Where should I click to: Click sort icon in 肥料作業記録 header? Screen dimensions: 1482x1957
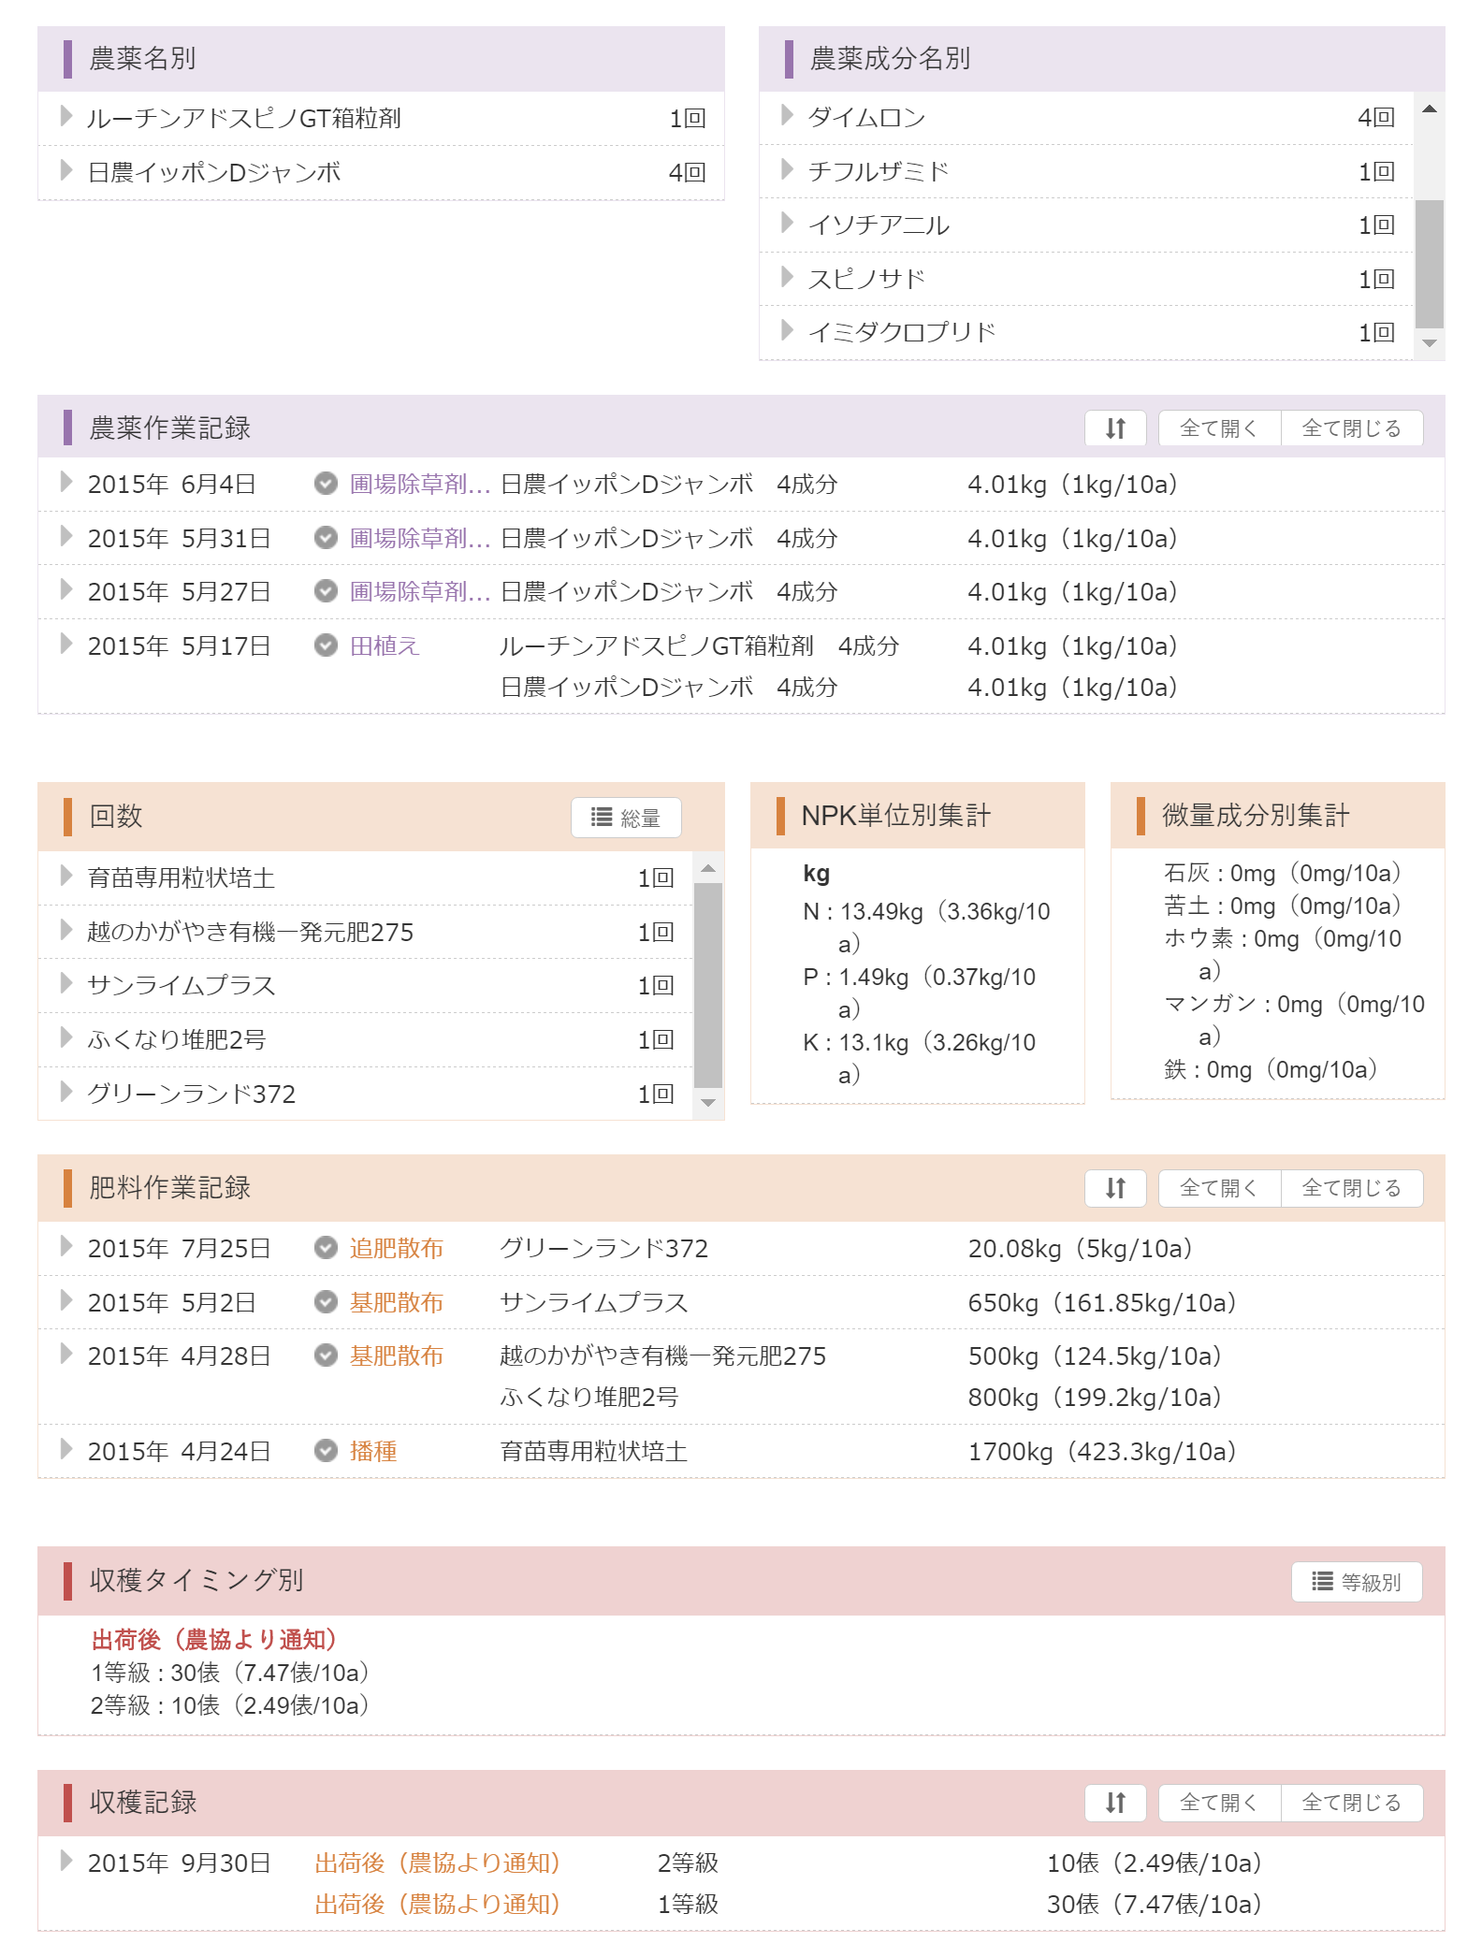click(1114, 1188)
